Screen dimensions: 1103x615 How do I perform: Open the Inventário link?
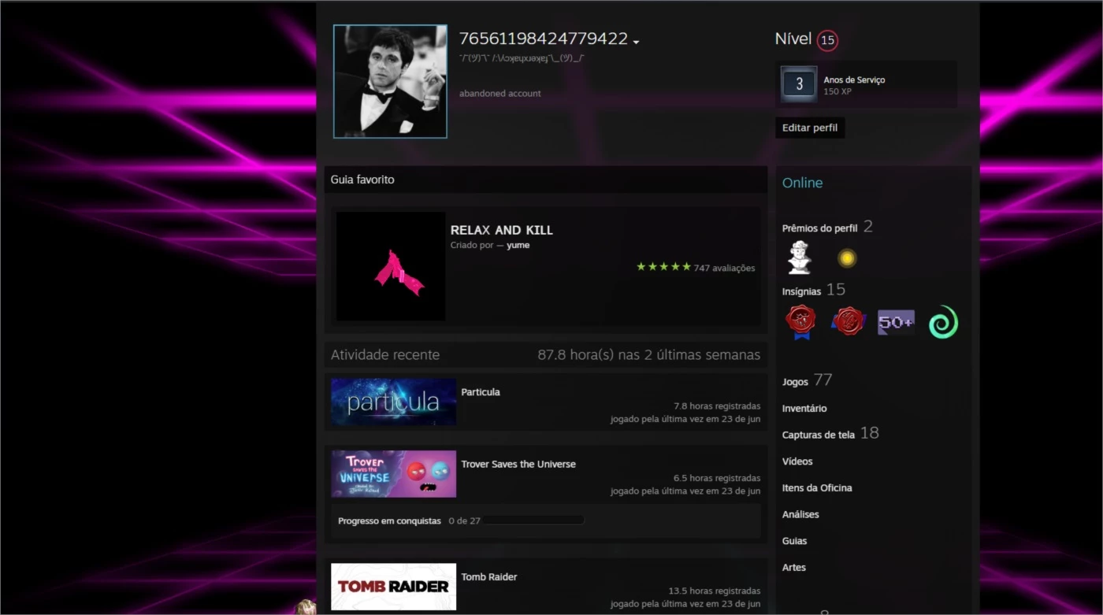(x=804, y=408)
